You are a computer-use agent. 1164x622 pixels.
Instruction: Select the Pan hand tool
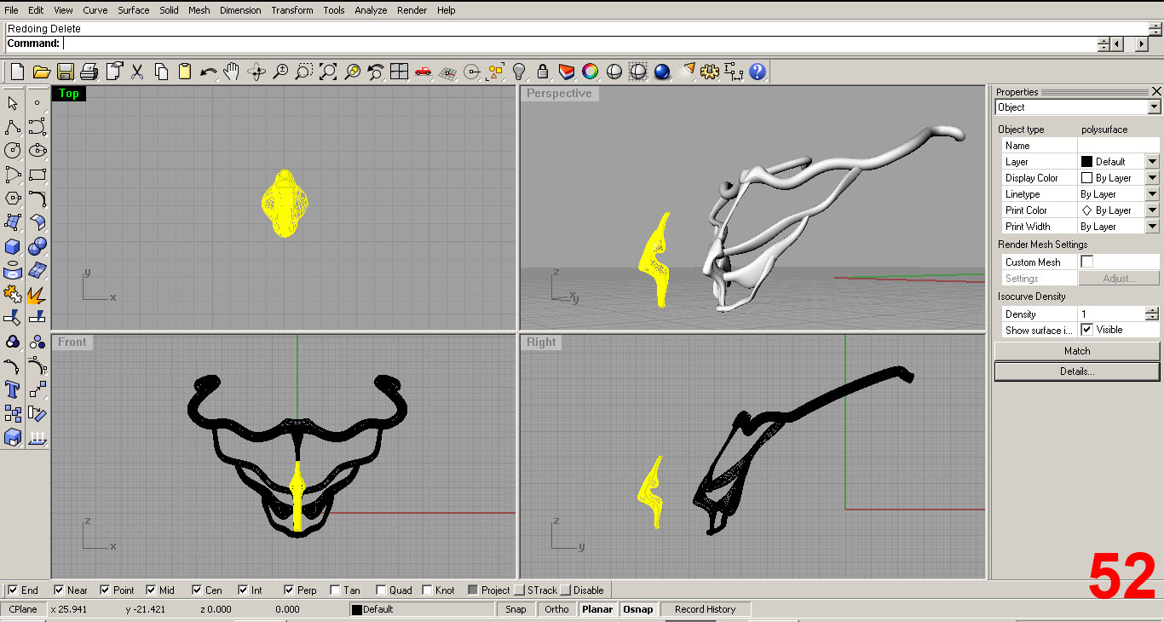[232, 72]
